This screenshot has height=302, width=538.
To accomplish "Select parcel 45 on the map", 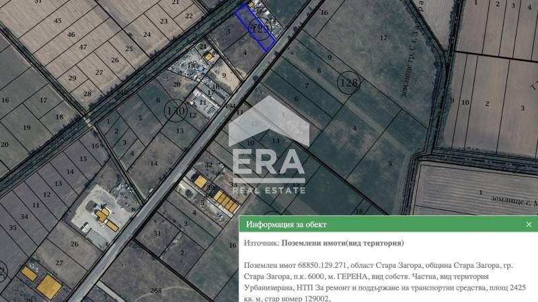I will point(58,21).
